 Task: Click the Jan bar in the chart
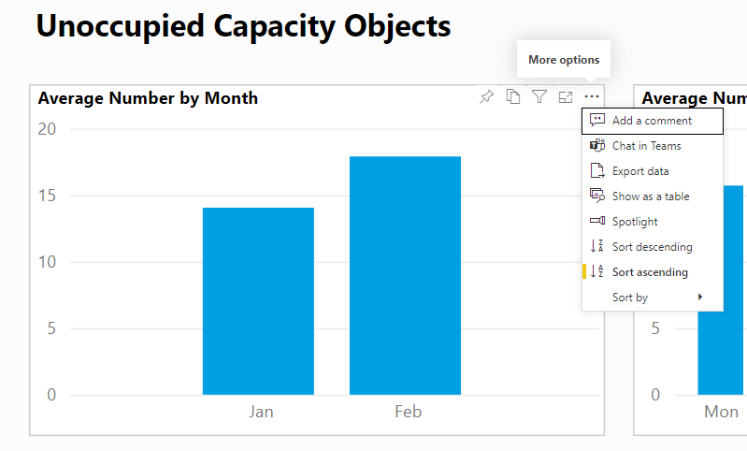pyautogui.click(x=258, y=301)
